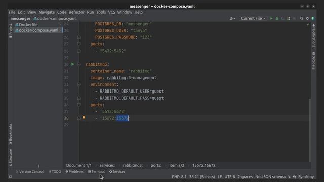Screen dimensions: 324x182
Task: Open the Terminal tool window
Action: click(96, 172)
